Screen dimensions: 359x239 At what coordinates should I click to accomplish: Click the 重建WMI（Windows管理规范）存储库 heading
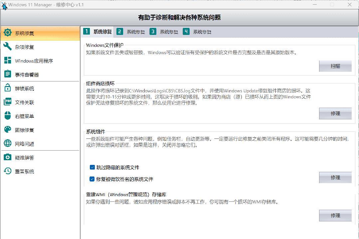coord(126,195)
